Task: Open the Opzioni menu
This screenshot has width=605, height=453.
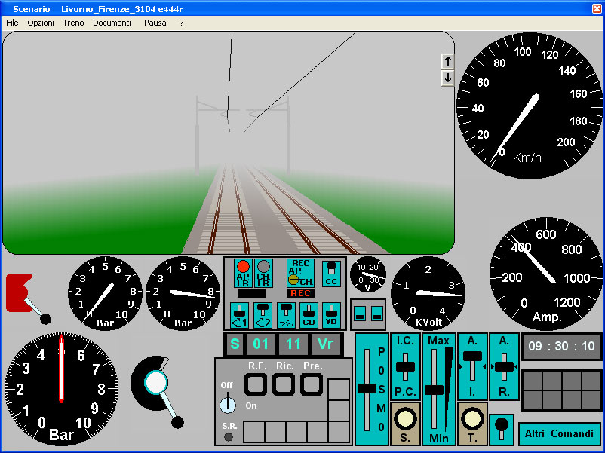Action: click(x=41, y=23)
